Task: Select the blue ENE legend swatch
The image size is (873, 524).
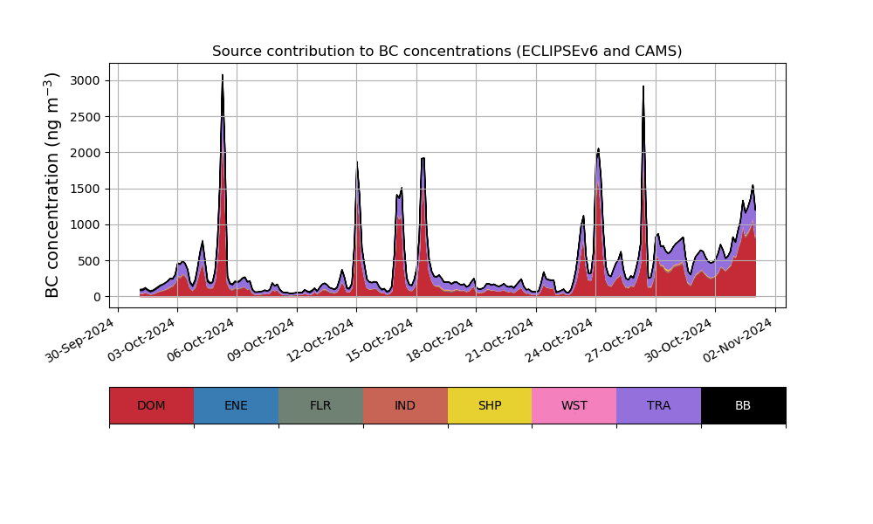Action: tap(236, 405)
